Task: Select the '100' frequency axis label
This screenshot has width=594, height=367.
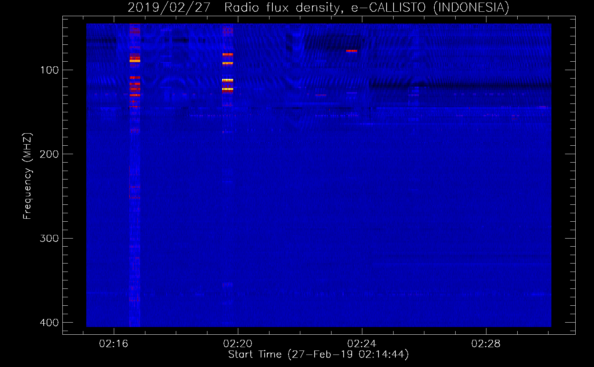Action: [x=49, y=70]
